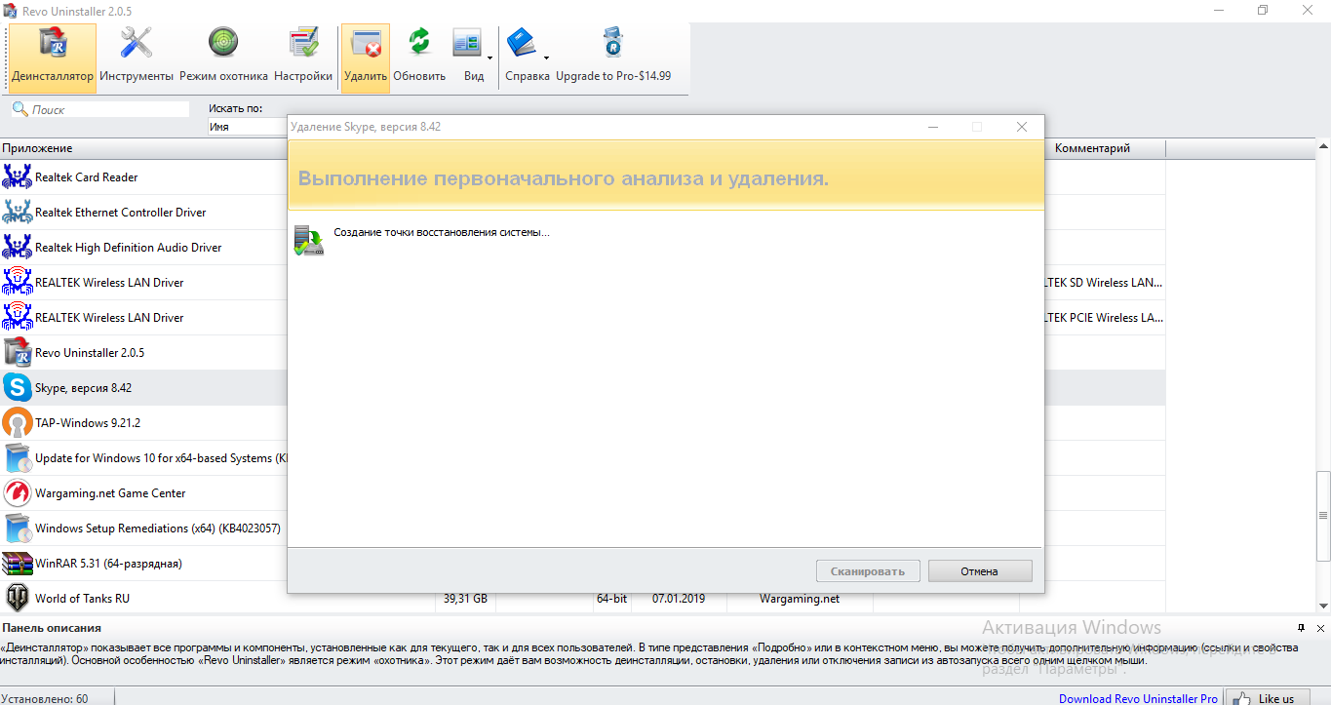Select WinRAR 5.31 icon
Image resolution: width=1331 pixels, height=705 pixels.
click(x=18, y=563)
